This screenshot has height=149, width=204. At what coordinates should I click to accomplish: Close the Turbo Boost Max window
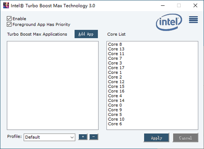pos(195,6)
